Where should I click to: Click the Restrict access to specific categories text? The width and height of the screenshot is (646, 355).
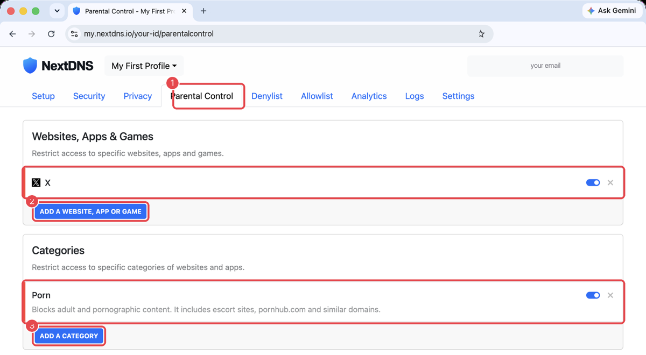coord(138,267)
